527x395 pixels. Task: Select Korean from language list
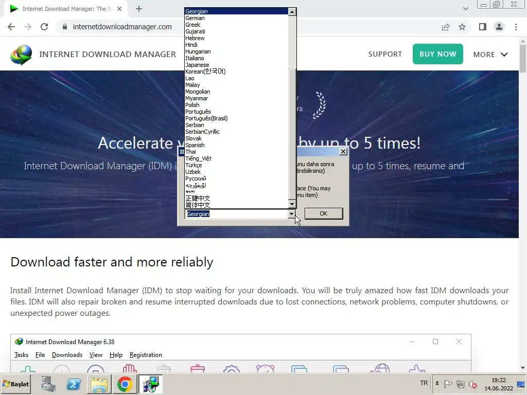tap(237, 71)
